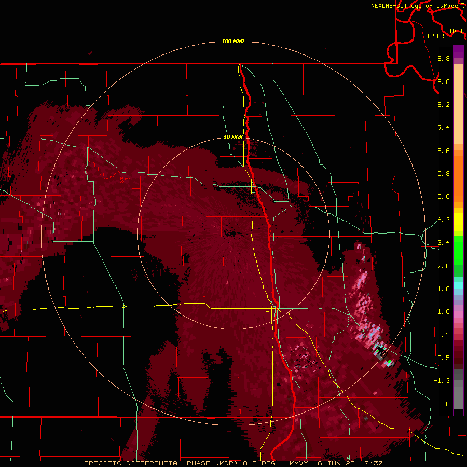Image resolution: width=467 pixels, height=467 pixels.
Task: Click the 8.2 scale label
Action: (x=444, y=104)
